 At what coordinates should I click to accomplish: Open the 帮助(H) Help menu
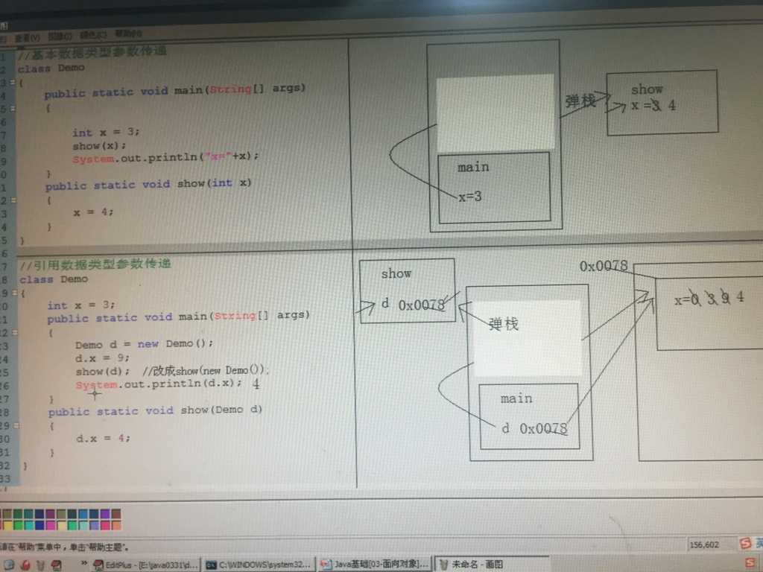pos(128,34)
